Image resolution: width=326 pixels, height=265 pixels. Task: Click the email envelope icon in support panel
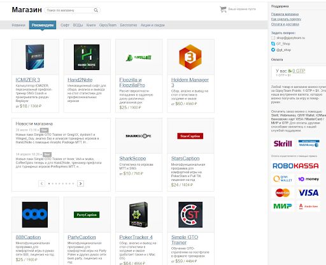(273, 38)
